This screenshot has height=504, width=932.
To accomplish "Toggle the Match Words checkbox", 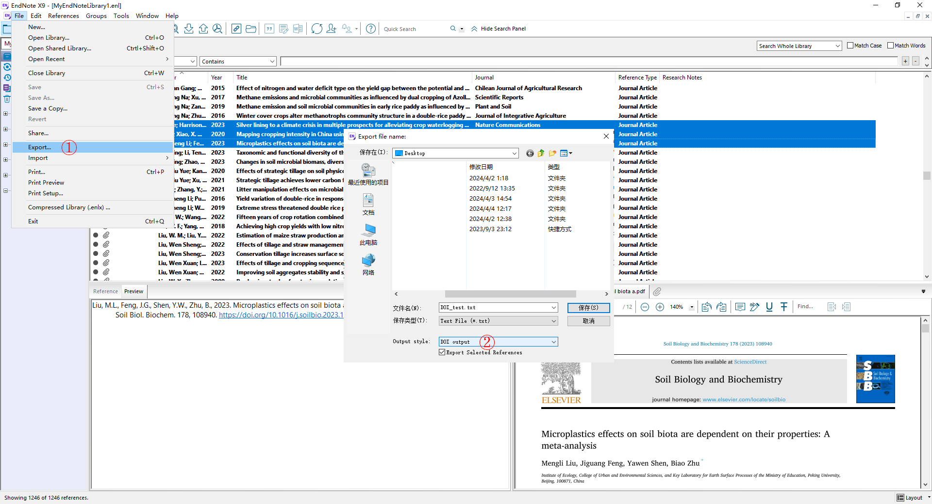I will point(890,46).
